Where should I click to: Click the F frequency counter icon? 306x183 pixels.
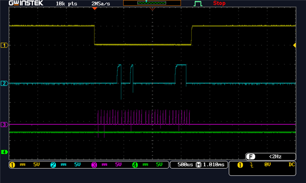click(251, 157)
